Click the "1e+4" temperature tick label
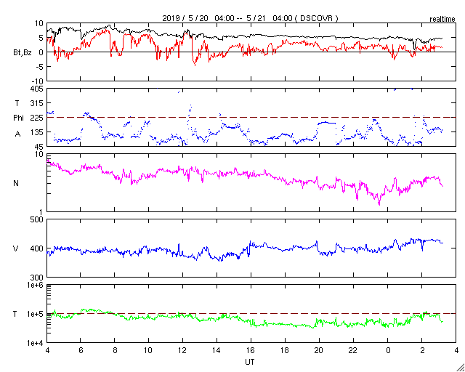 point(35,343)
